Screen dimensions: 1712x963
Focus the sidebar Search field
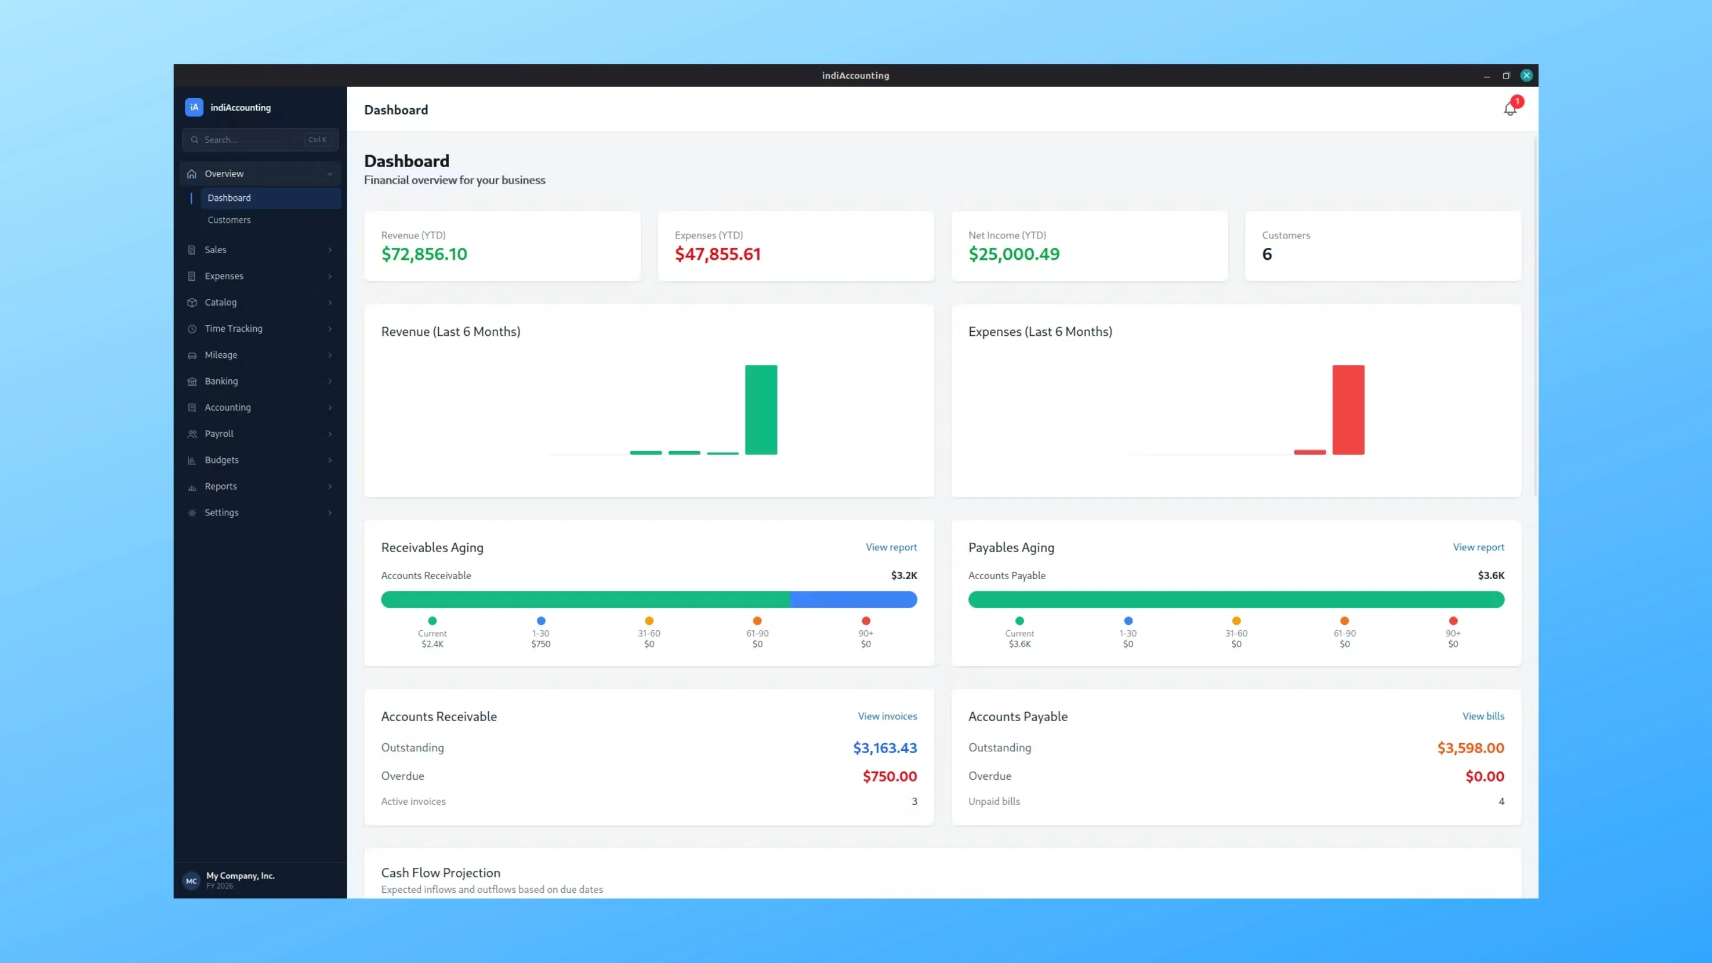pos(260,140)
